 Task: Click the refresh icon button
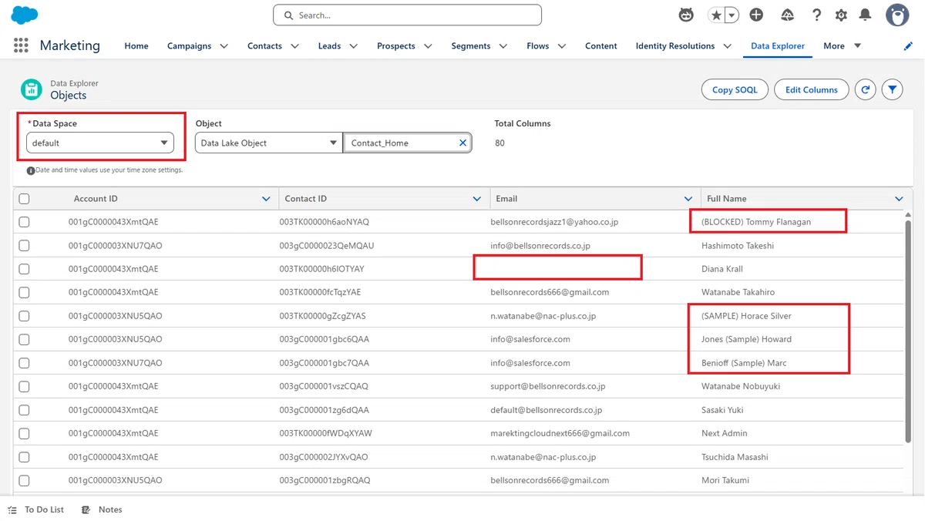(x=866, y=89)
